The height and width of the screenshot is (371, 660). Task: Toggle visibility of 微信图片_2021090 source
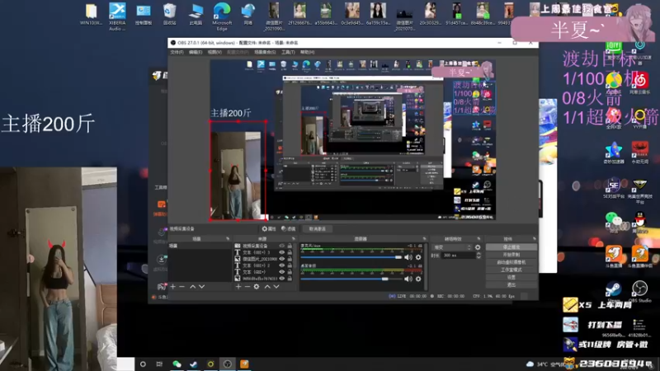point(282,259)
